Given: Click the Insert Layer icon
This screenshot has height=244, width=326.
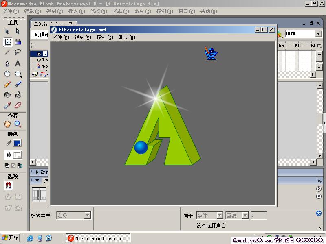Looking at the screenshot, I should coord(35,74).
